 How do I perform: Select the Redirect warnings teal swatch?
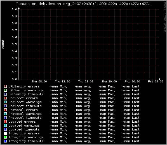pos(5,102)
